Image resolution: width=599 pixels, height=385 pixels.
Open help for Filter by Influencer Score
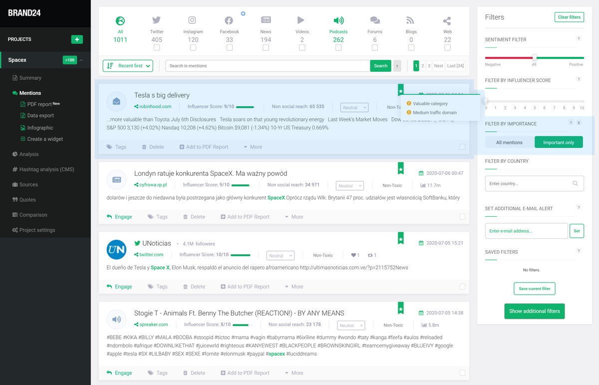point(579,79)
